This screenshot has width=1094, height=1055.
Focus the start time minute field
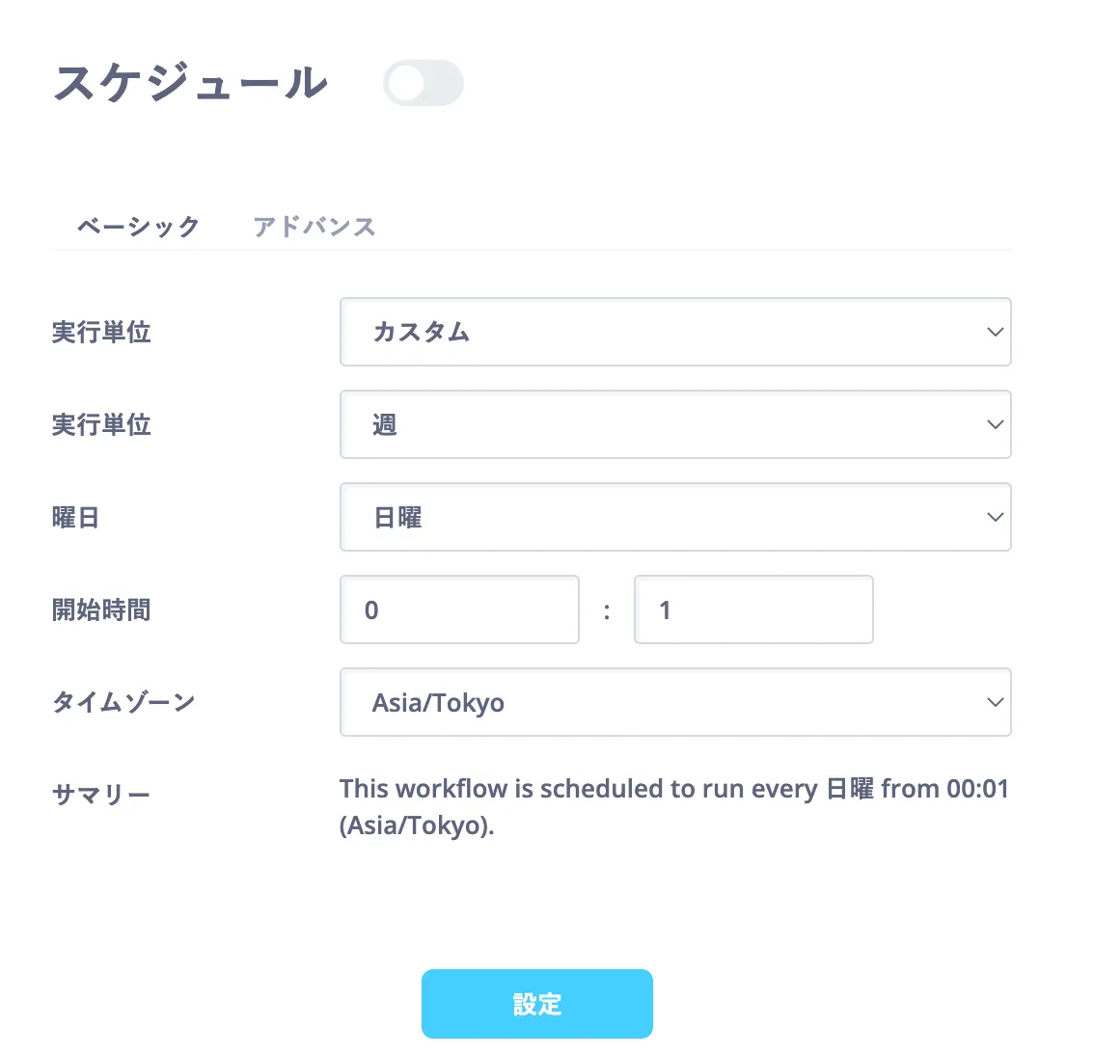tap(753, 609)
